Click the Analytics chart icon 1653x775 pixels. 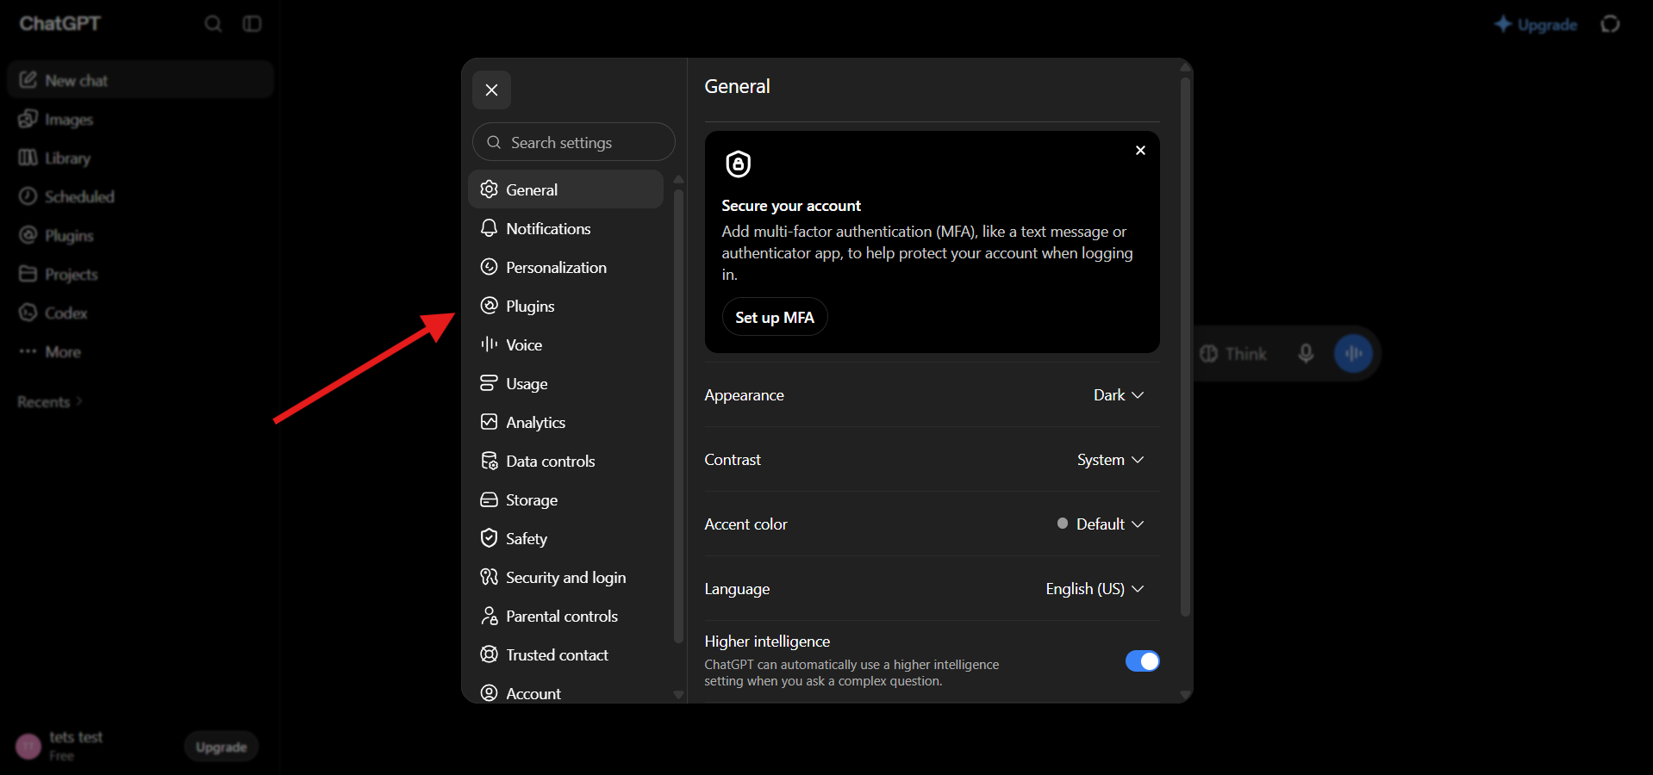[x=489, y=422]
